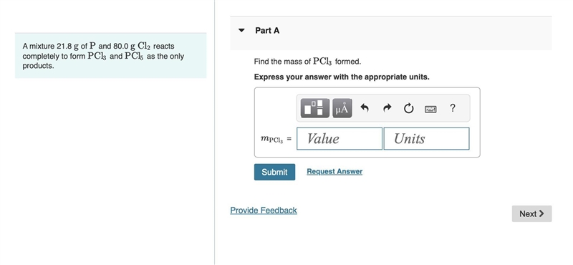Click the Part A header label
This screenshot has width=573, height=265.
pyautogui.click(x=267, y=31)
